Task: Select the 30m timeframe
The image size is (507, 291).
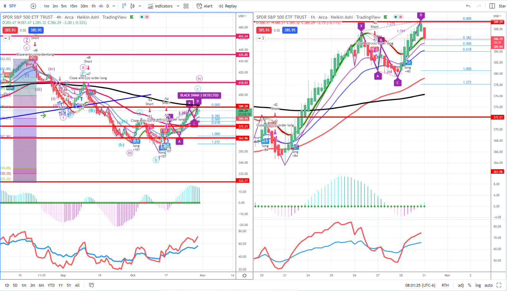Action: pyautogui.click(x=84, y=6)
